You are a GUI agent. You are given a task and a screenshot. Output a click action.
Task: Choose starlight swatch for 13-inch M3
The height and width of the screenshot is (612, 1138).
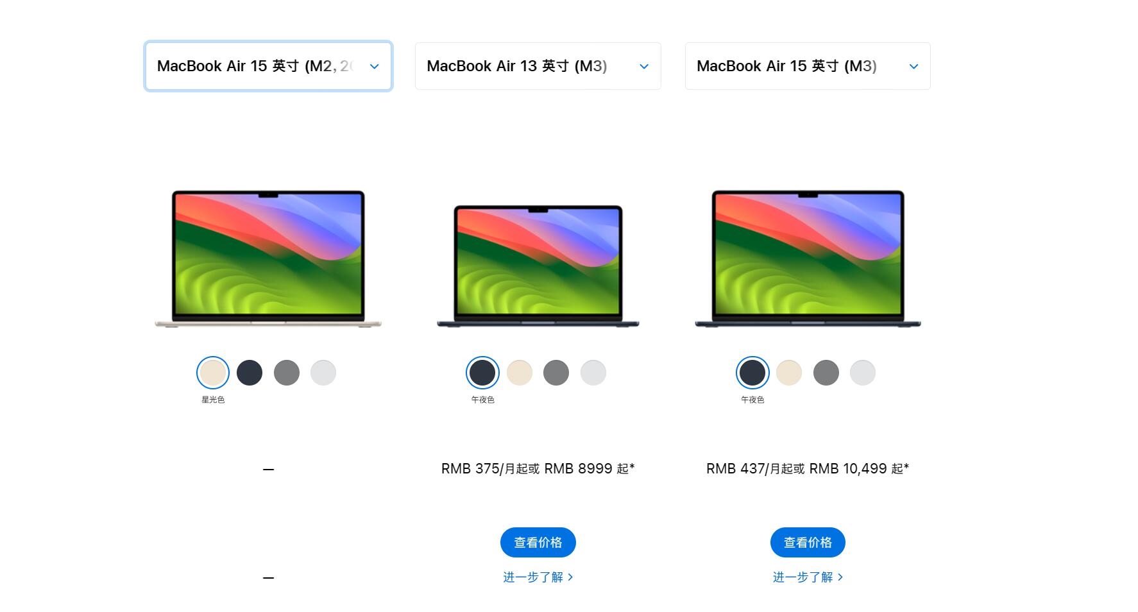point(520,373)
